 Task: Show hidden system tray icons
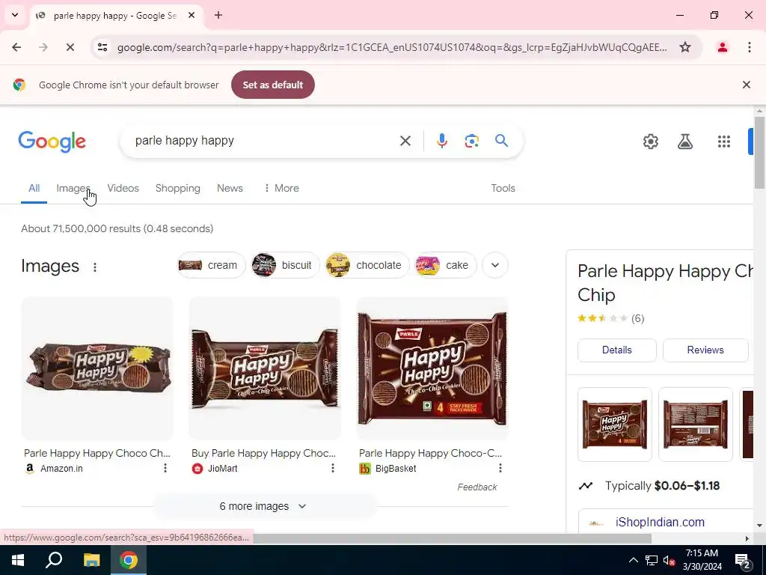click(633, 560)
